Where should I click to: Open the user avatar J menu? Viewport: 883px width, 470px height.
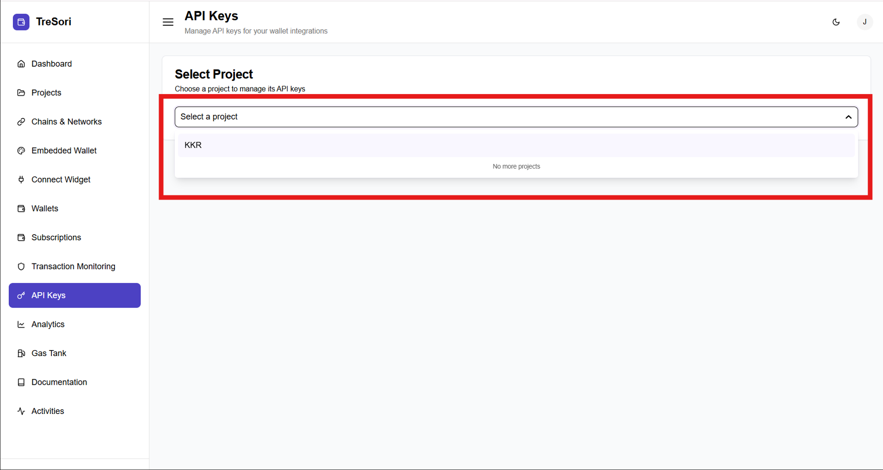pos(864,22)
